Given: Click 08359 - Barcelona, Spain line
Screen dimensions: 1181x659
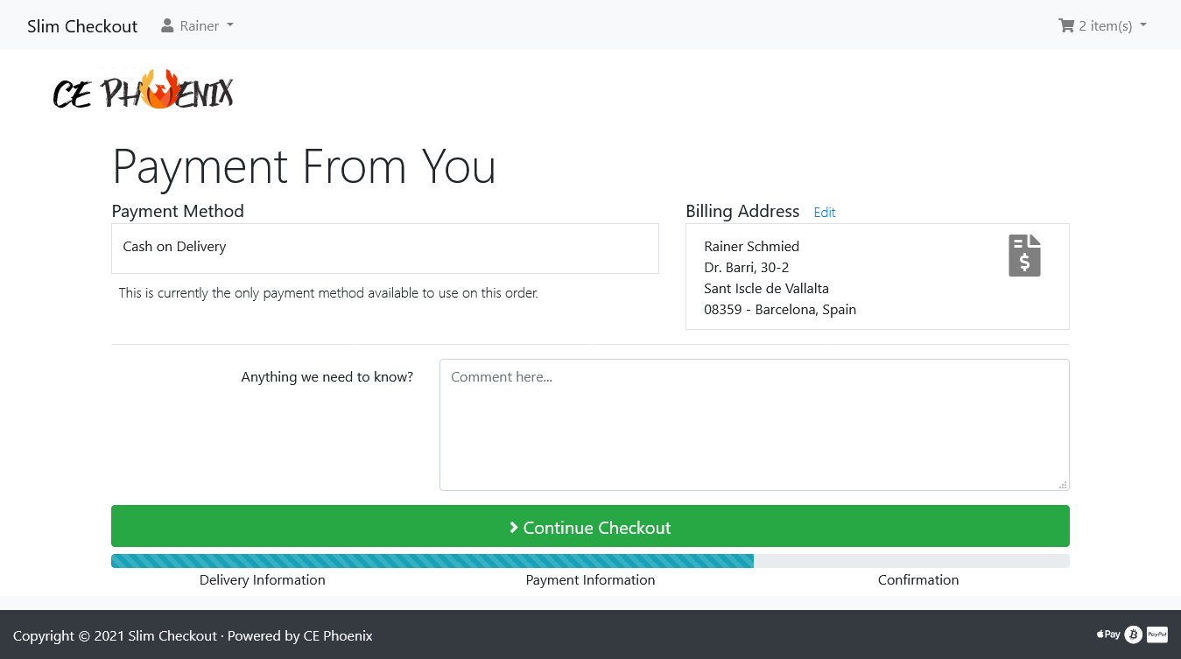Looking at the screenshot, I should pyautogui.click(x=780, y=310).
